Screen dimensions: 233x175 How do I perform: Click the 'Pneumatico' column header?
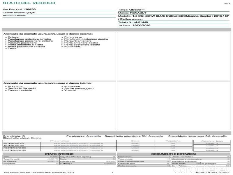click(59, 141)
